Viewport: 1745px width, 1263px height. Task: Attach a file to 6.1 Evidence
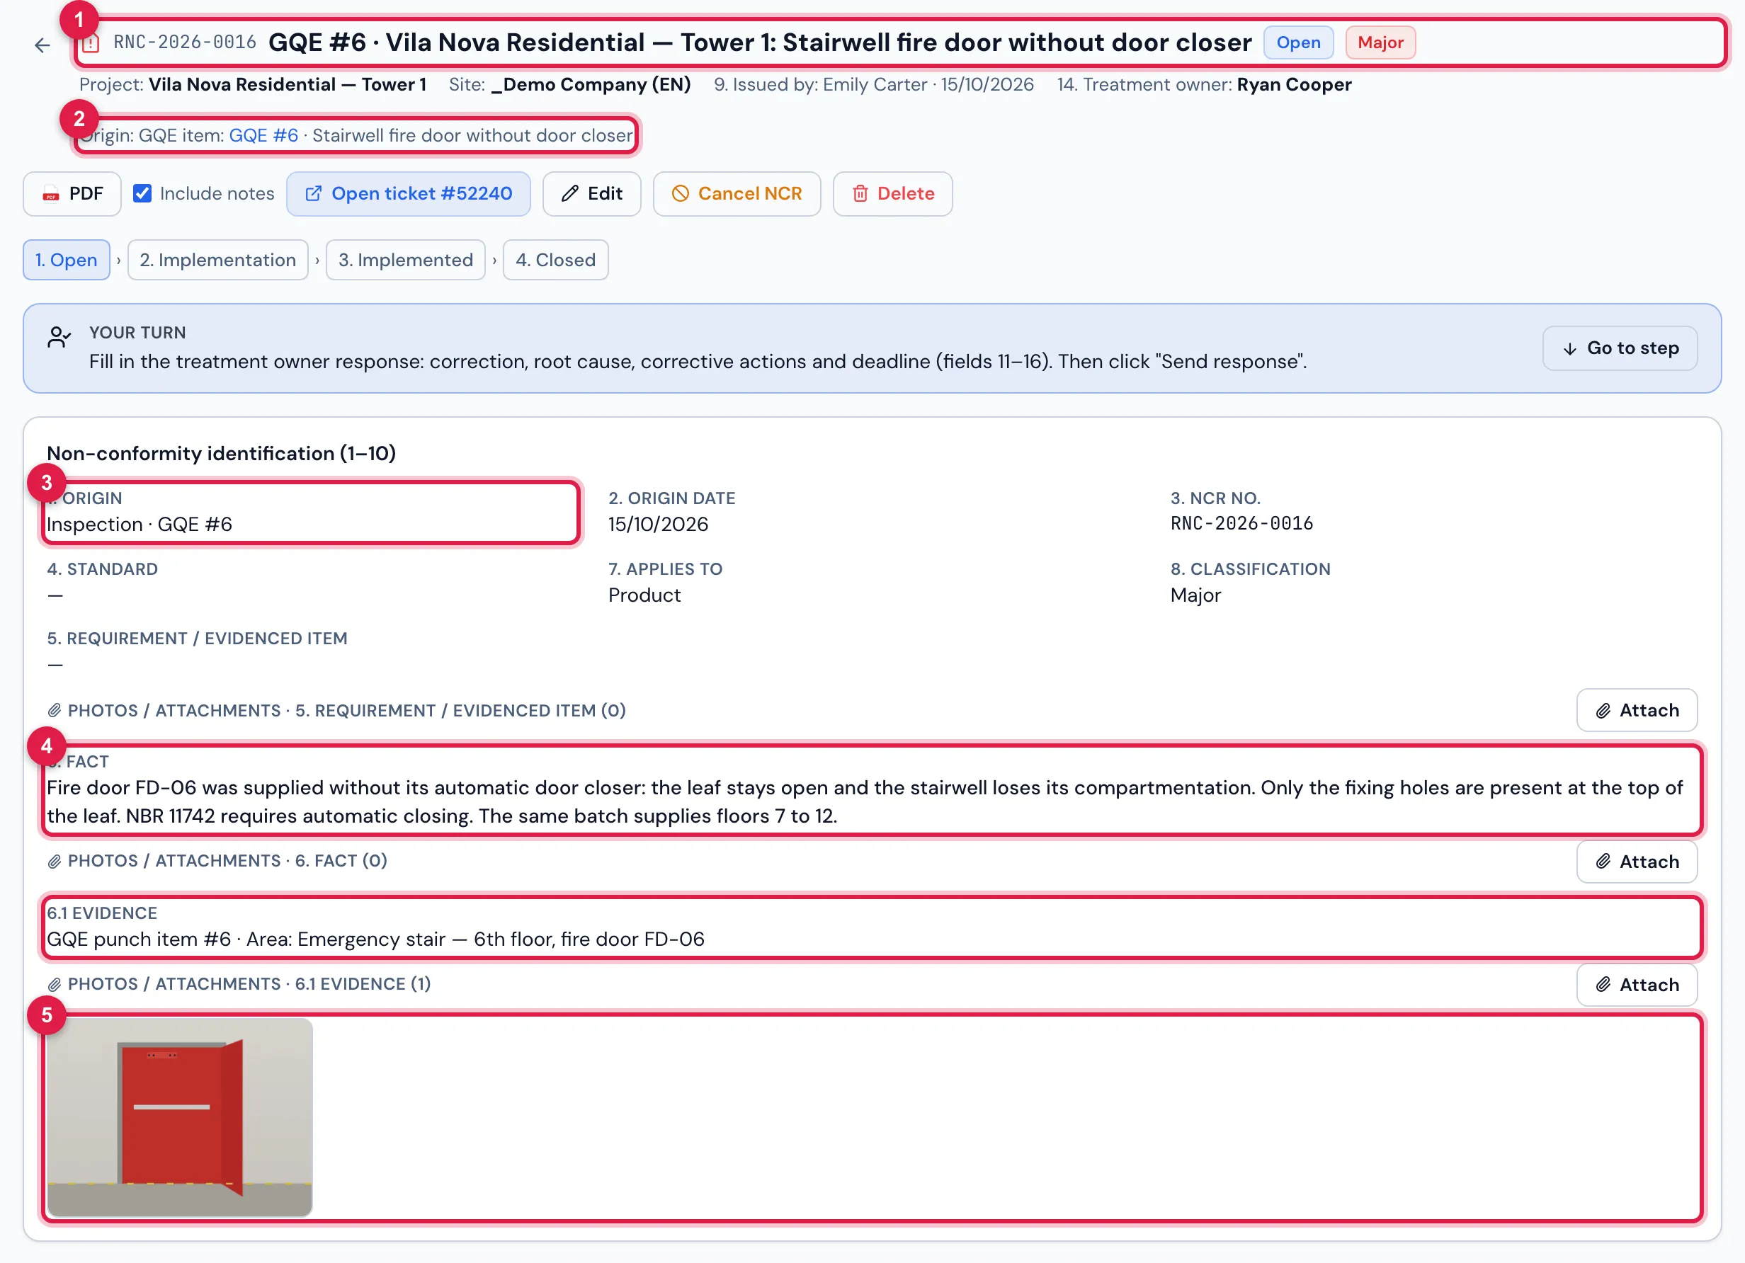pyautogui.click(x=1637, y=985)
